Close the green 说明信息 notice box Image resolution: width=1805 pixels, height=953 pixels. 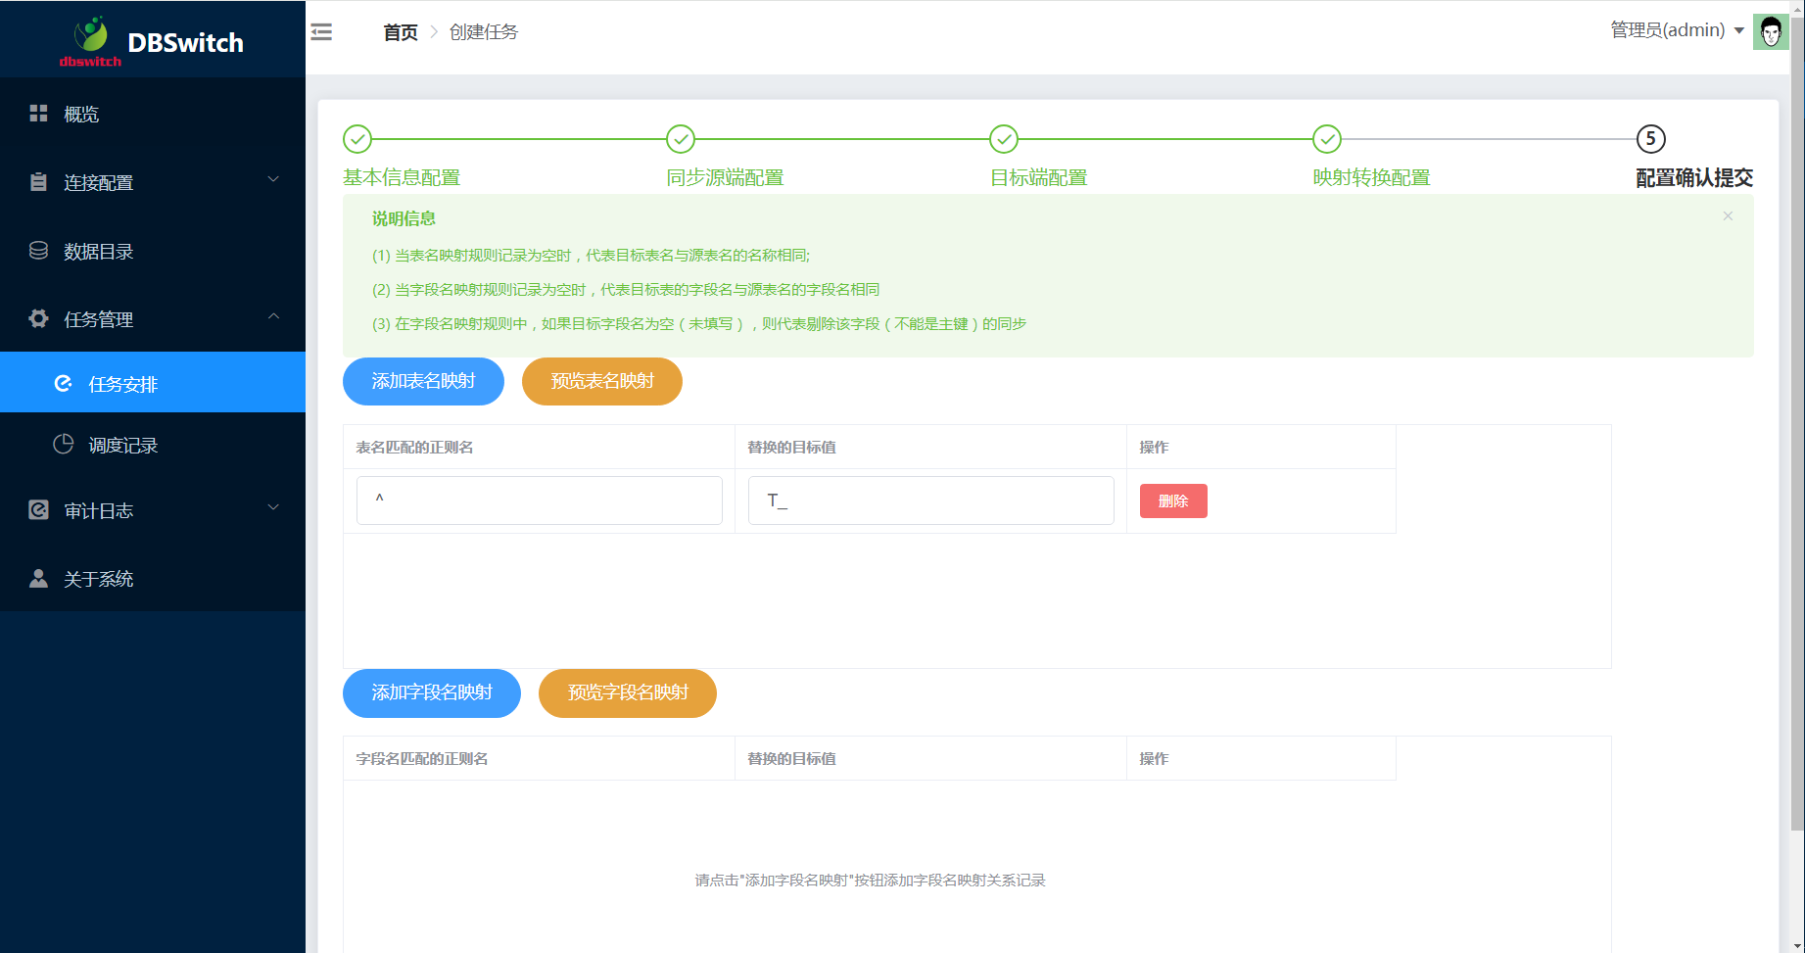click(x=1728, y=216)
